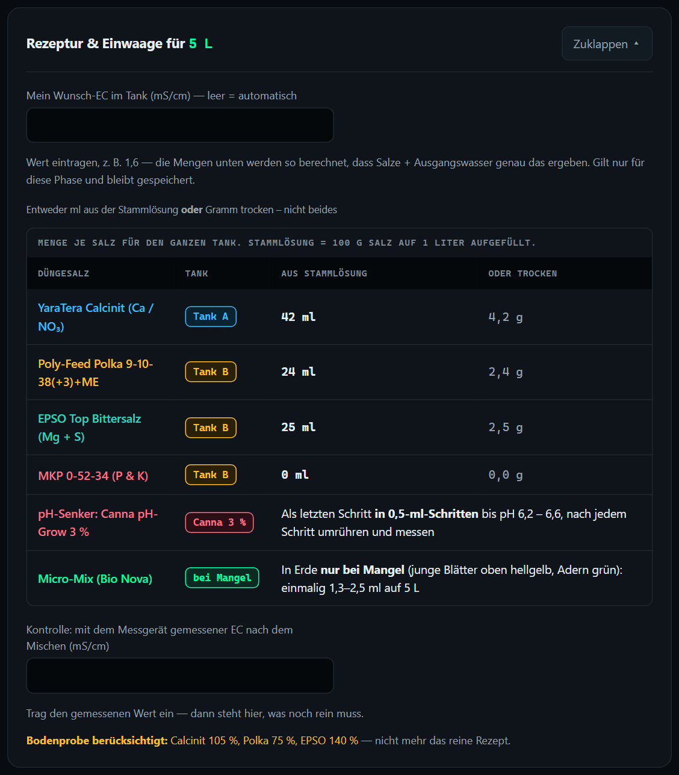The height and width of the screenshot is (775, 679).
Task: Select pH-Senker Canna pH-Grow entry
Action: click(x=98, y=523)
